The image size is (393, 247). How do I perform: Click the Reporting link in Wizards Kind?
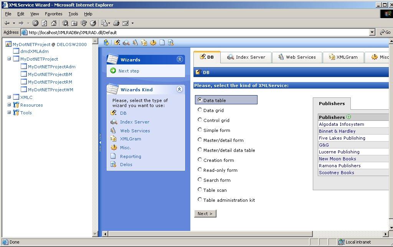(130, 156)
